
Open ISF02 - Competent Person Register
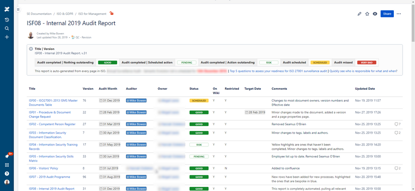click(52, 124)
